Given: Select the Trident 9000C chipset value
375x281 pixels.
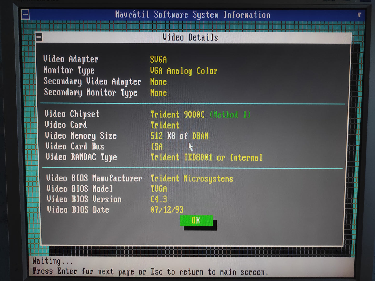Looking at the screenshot, I should (178, 115).
